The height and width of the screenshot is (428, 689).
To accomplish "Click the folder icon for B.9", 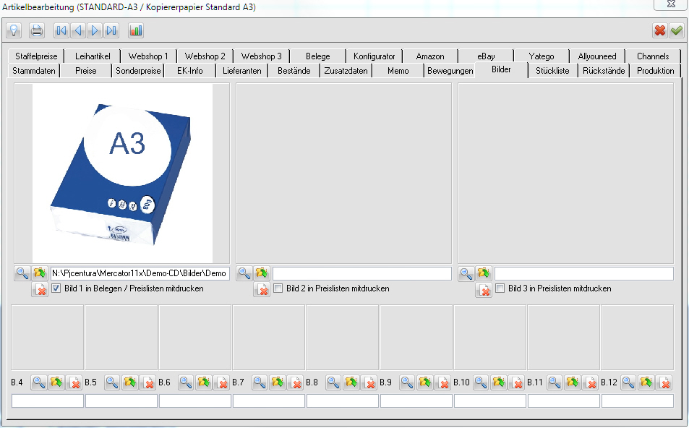I will [x=425, y=382].
